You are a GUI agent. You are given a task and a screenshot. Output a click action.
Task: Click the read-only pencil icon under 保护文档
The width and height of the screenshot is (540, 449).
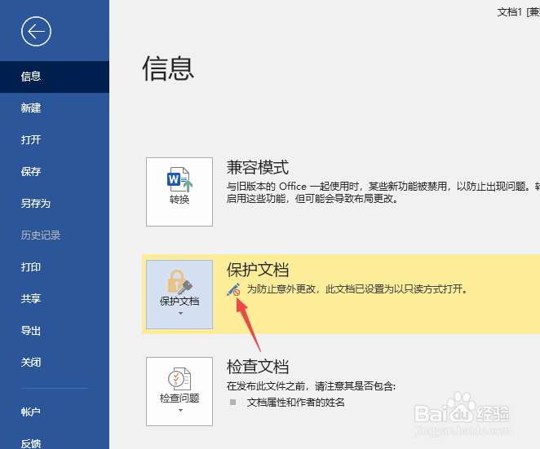point(233,290)
